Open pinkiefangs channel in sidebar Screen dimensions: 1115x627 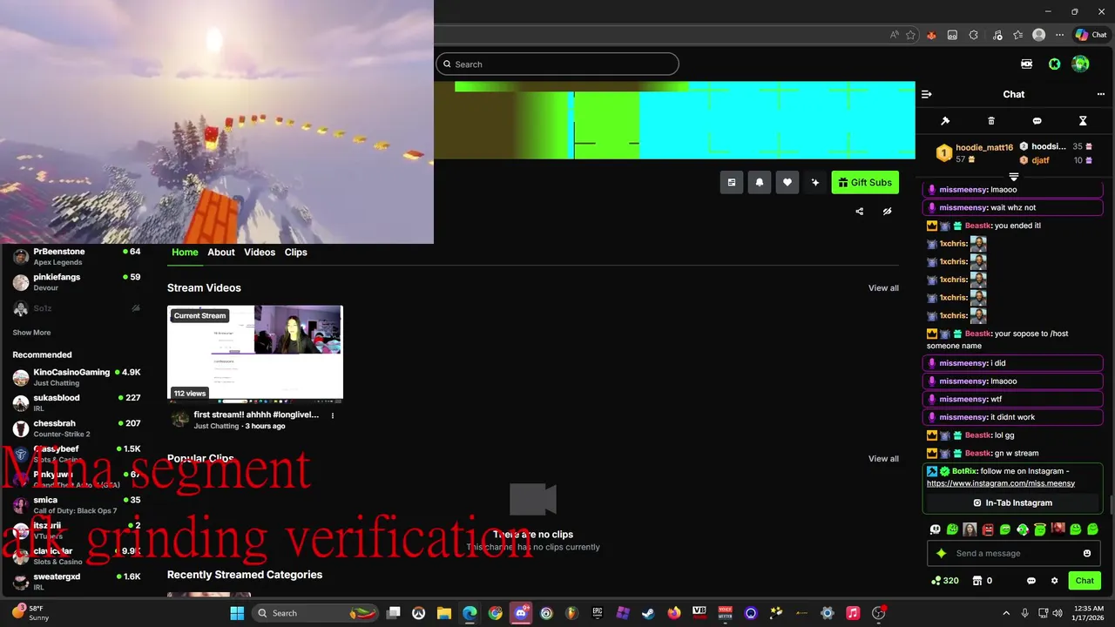[77, 281]
